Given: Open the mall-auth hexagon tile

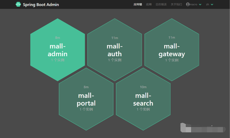Looking at the screenshot, I should tap(115, 50).
